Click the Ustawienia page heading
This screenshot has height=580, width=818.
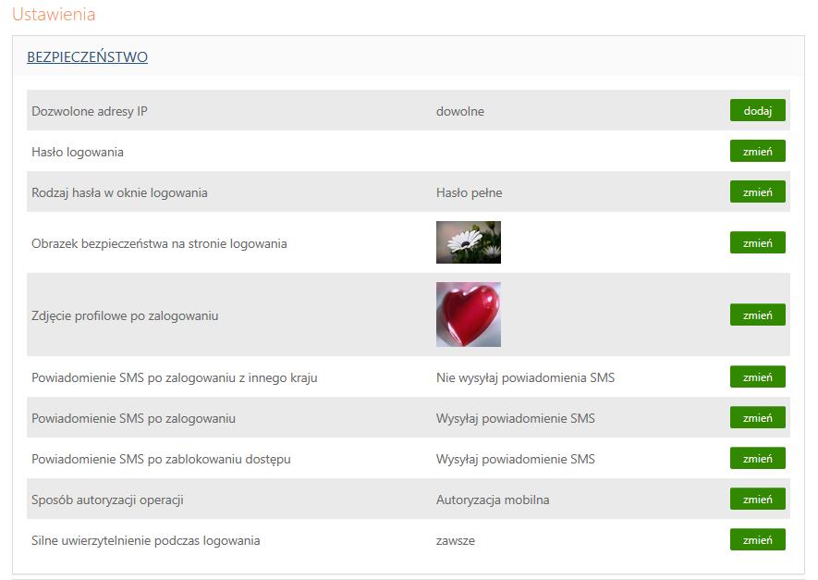pyautogui.click(x=54, y=14)
